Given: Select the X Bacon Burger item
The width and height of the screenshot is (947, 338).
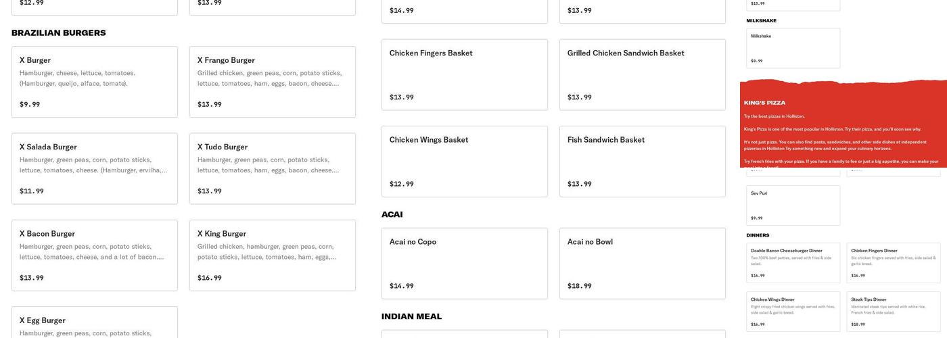Looking at the screenshot, I should (x=95, y=255).
